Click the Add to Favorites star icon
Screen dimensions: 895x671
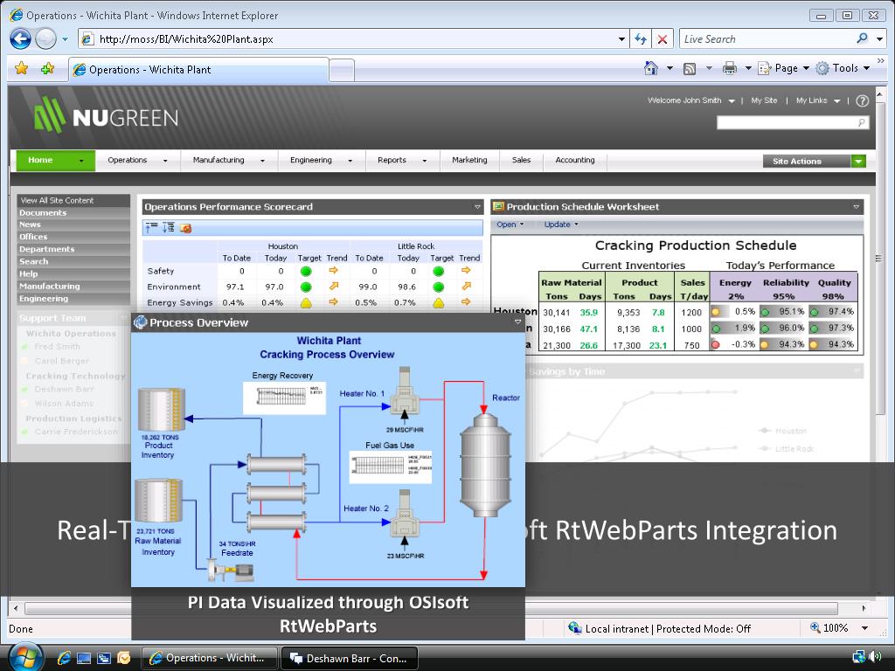click(x=47, y=68)
